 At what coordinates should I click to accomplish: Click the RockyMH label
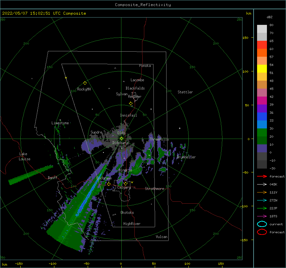tap(84, 89)
